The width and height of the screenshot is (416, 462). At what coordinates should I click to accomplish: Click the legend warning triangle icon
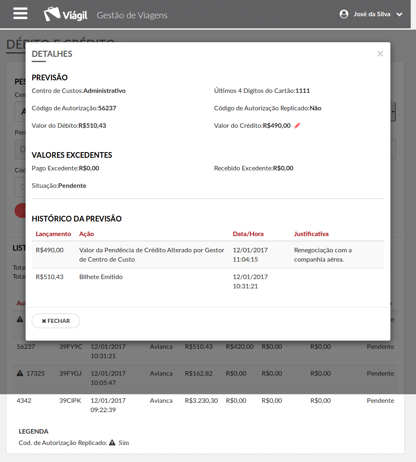click(112, 443)
